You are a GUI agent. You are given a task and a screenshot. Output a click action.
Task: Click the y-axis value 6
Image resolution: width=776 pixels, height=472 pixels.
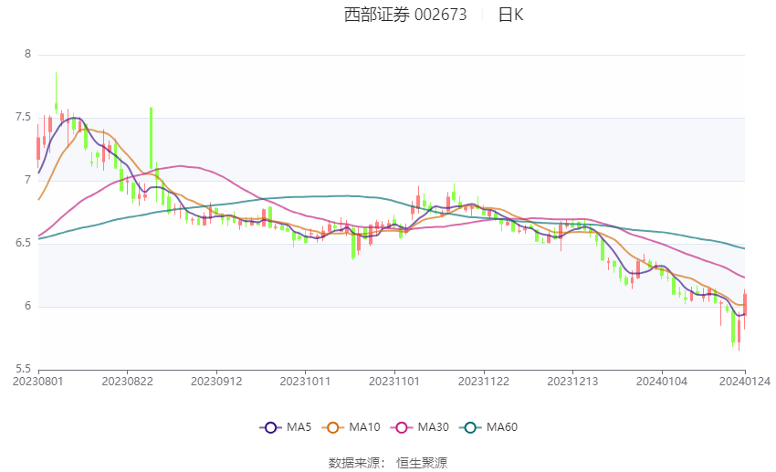click(x=28, y=306)
